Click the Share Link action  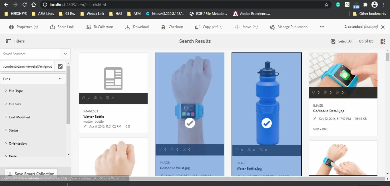pos(62,27)
